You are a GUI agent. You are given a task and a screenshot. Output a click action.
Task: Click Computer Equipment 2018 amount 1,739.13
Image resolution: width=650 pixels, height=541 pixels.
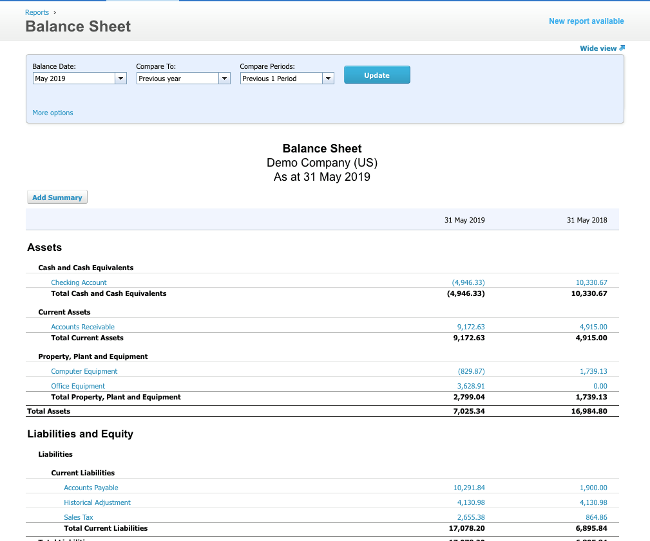[x=593, y=371]
